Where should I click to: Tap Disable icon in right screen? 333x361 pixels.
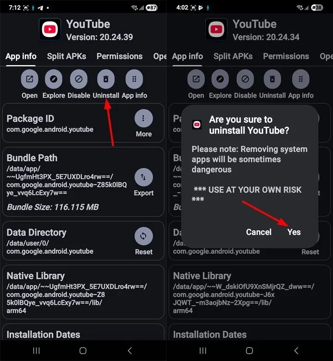click(x=245, y=79)
